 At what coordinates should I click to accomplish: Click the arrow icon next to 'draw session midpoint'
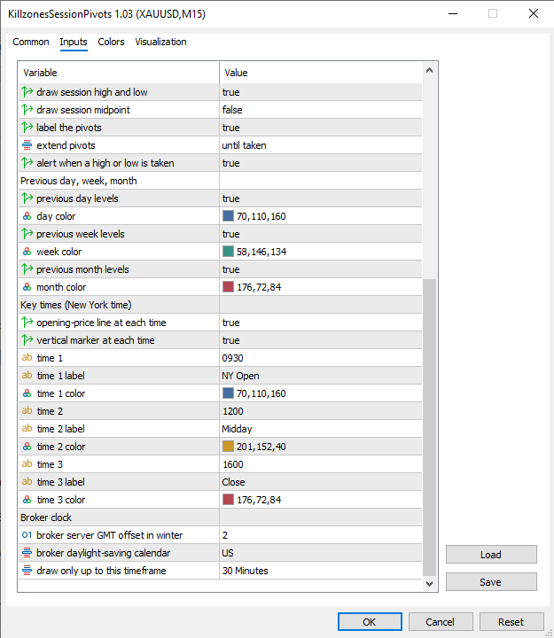[27, 110]
